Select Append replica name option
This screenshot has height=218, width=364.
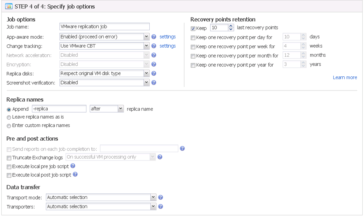tap(9, 109)
